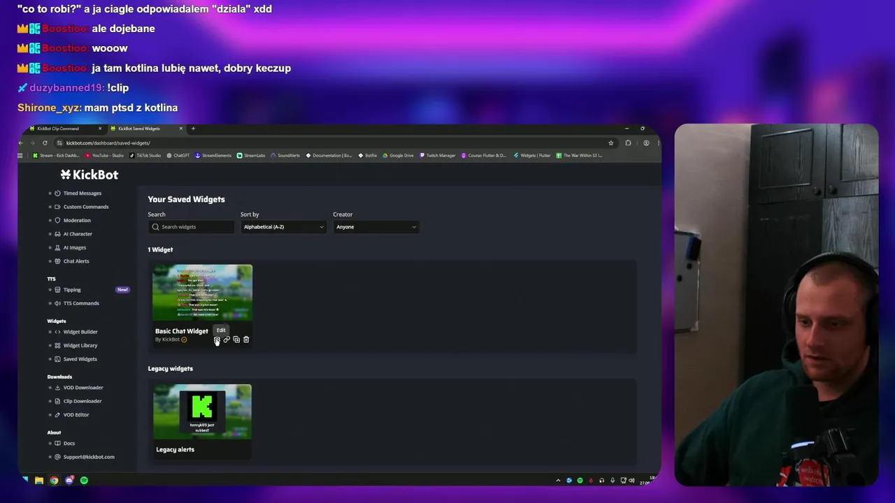Open SoundAlerts bookmark
This screenshot has height=503, width=895.
tap(285, 156)
